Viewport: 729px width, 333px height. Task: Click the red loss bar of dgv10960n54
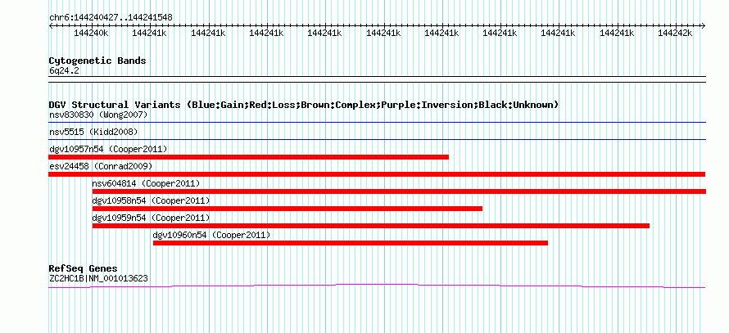[351, 243]
